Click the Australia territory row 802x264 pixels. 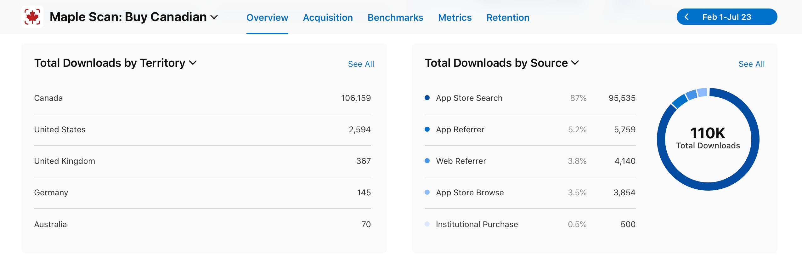[x=202, y=224]
